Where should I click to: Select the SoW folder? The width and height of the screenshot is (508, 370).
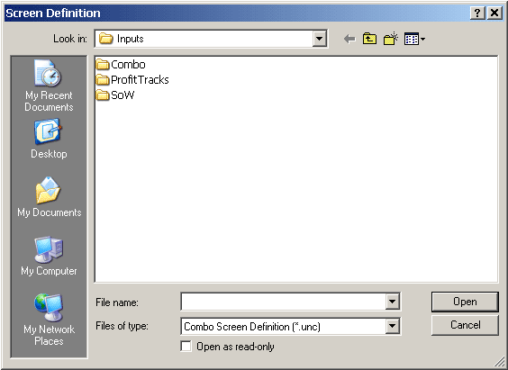click(x=115, y=95)
